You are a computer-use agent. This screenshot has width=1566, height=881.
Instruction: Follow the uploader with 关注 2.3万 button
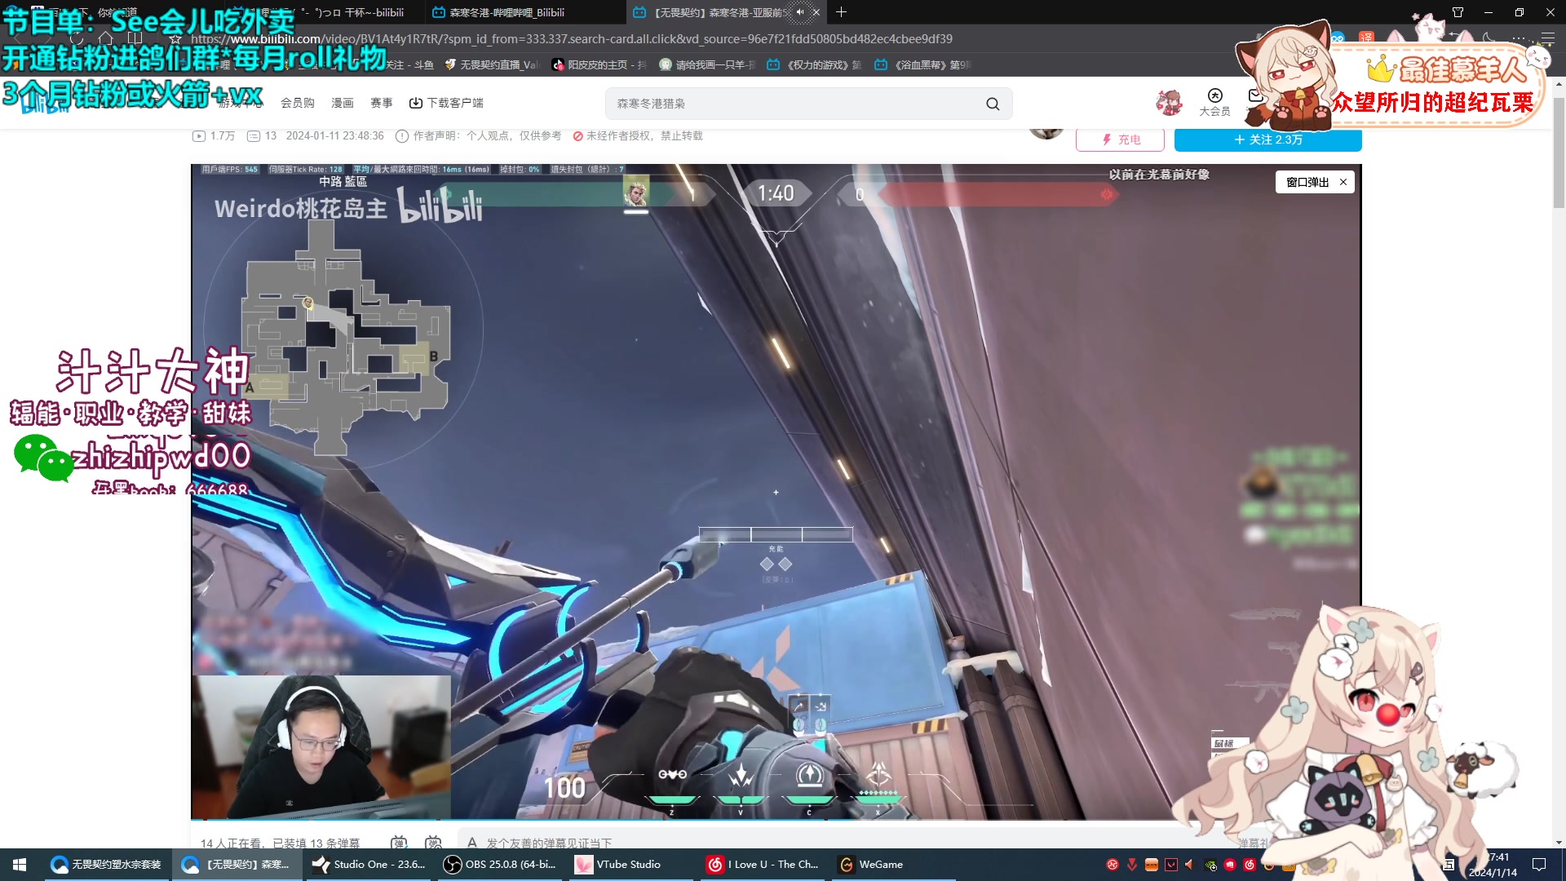click(x=1267, y=139)
